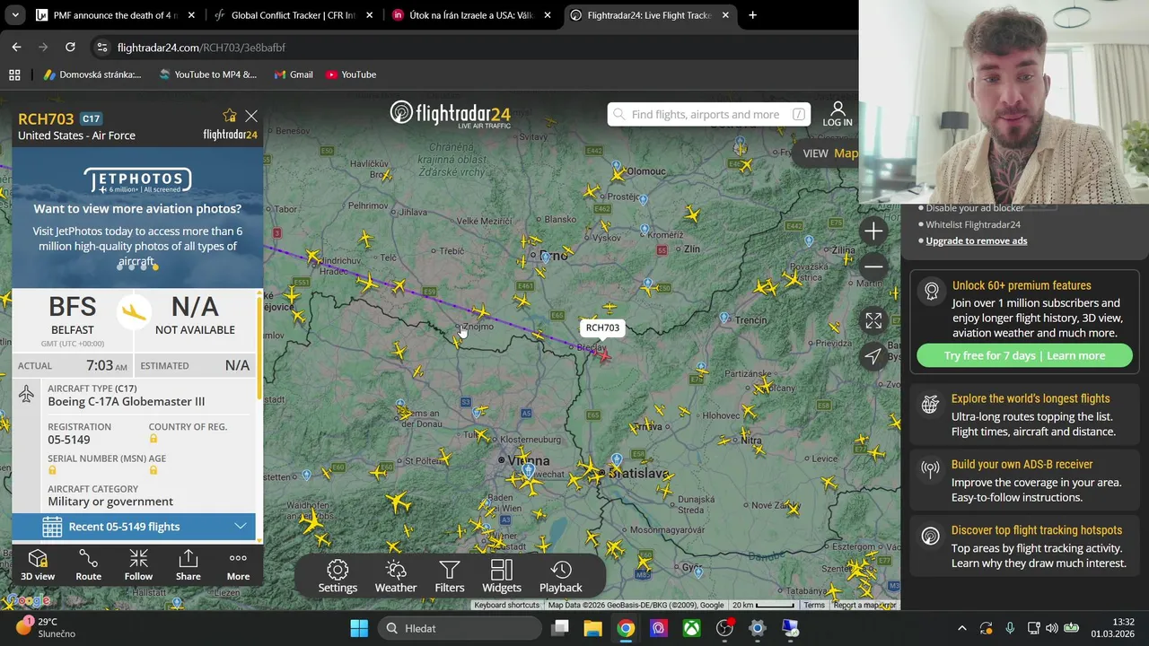Reload the browser page
Screen dimensions: 1149x646
point(70,47)
